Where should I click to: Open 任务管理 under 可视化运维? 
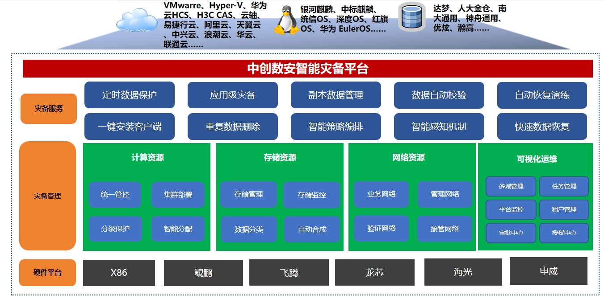564,186
